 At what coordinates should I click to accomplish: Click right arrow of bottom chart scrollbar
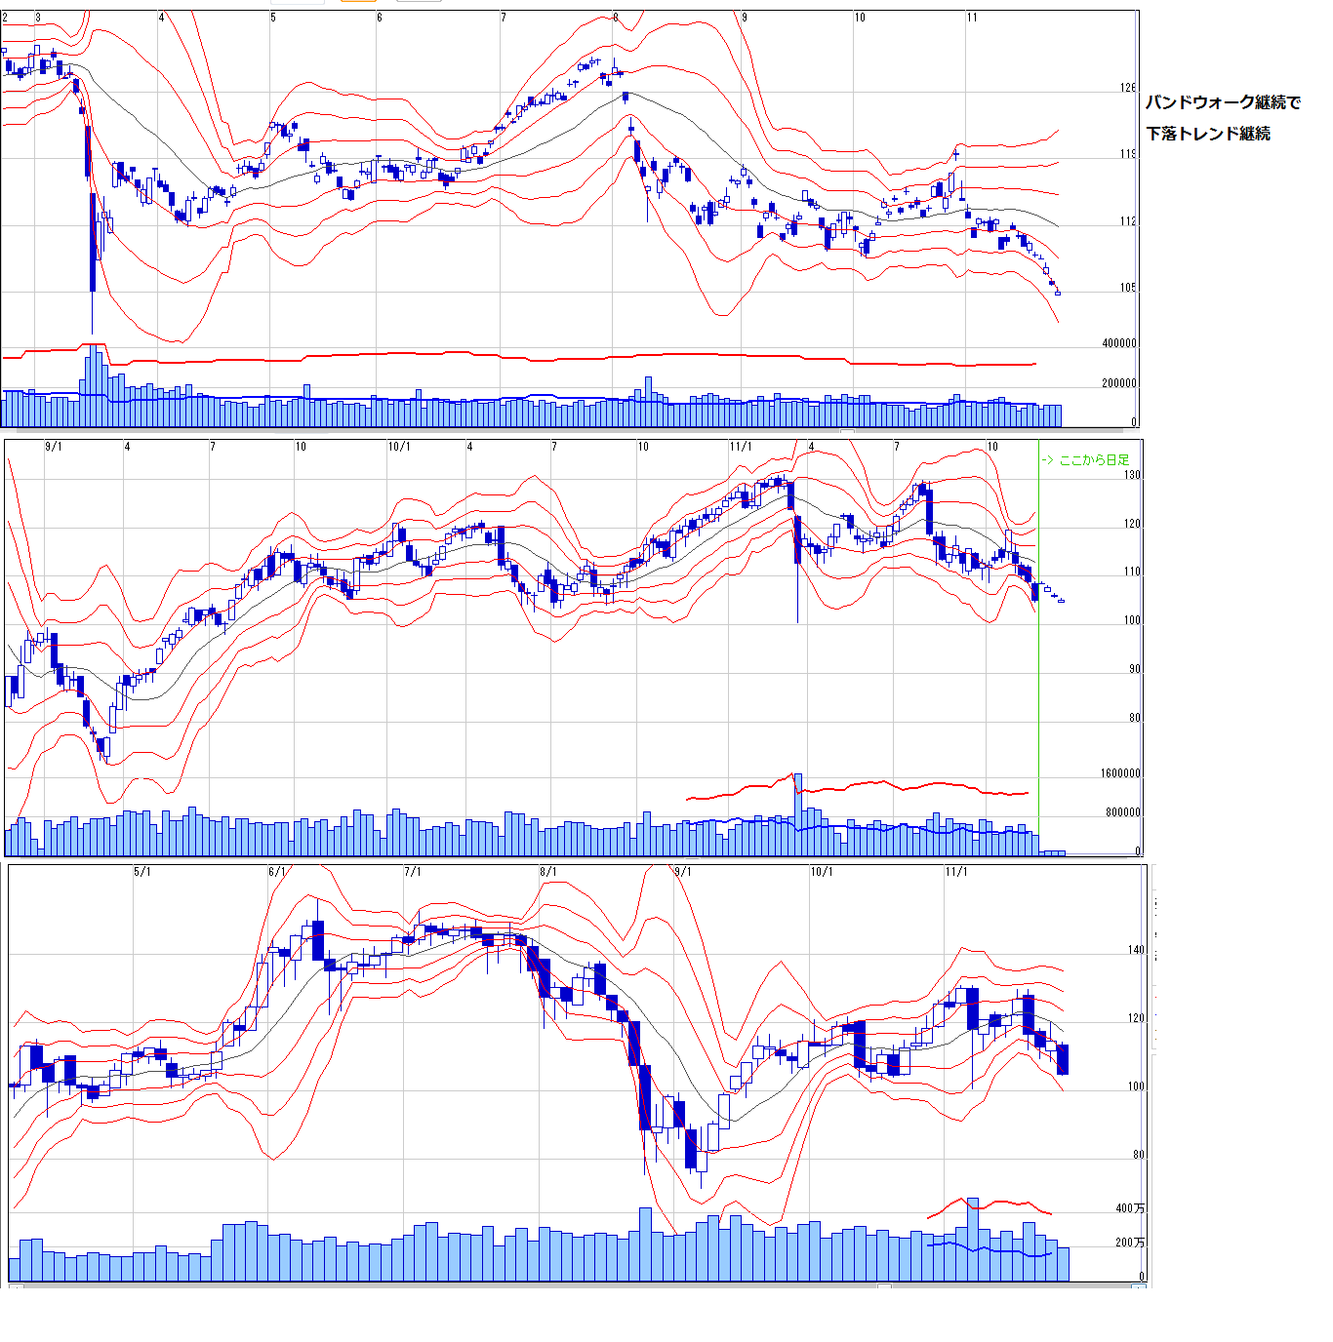[x=1139, y=1287]
